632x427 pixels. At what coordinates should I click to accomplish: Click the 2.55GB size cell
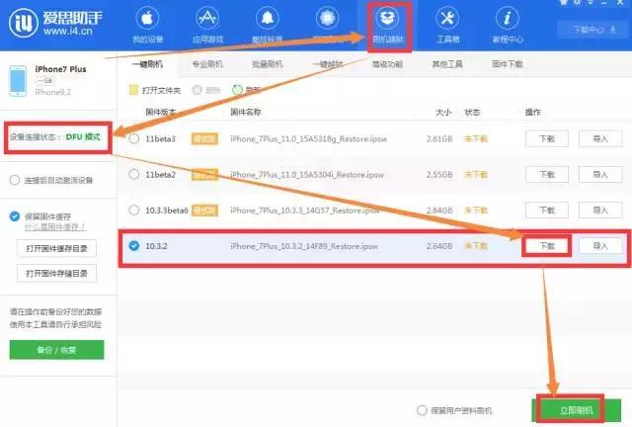439,174
